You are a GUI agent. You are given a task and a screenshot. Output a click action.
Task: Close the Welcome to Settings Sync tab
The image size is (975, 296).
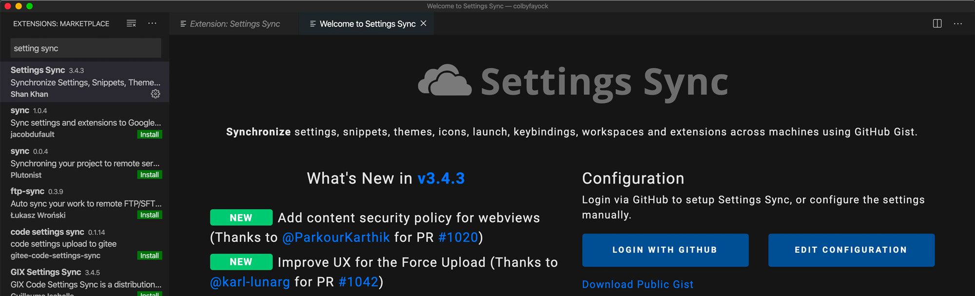pos(423,23)
